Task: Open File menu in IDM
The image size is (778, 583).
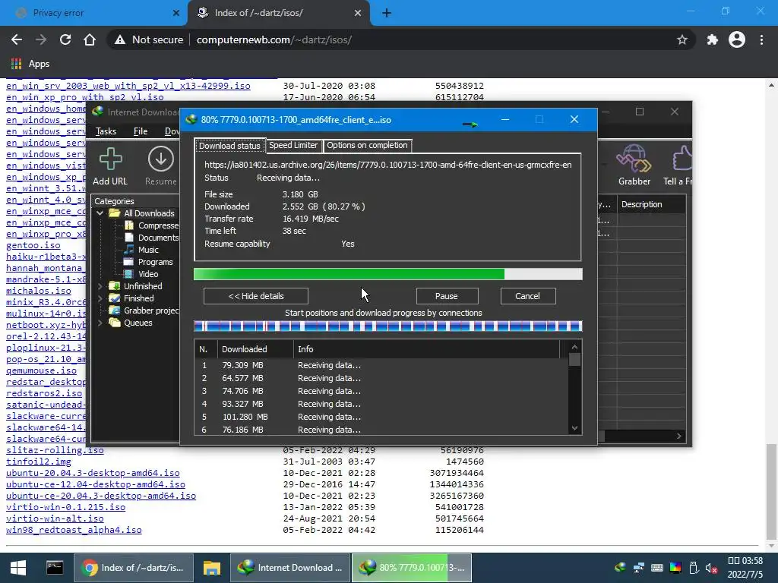Action: [141, 131]
